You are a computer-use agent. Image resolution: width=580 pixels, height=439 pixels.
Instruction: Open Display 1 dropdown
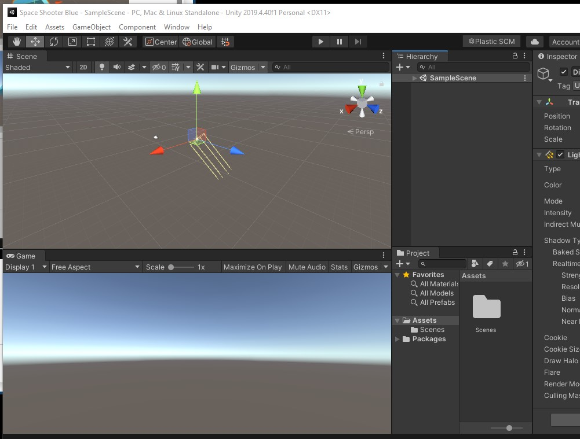click(x=26, y=267)
